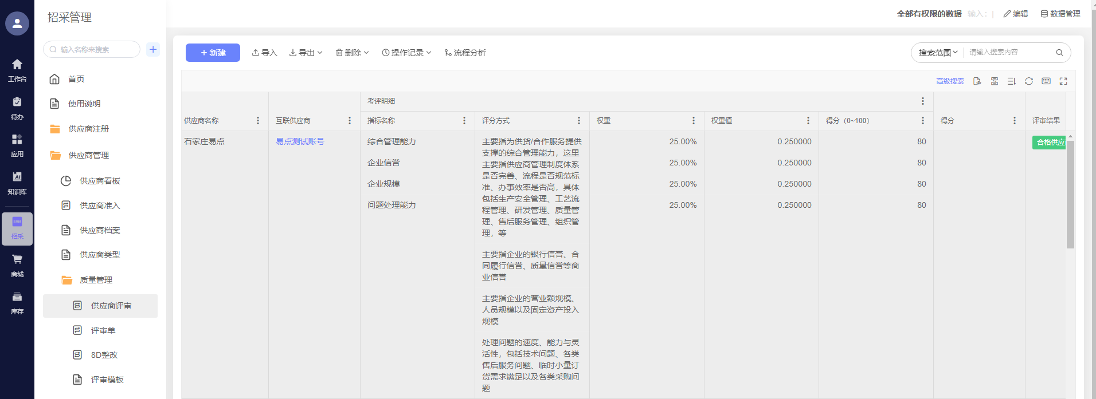Collapse the 供应商管理 folder
This screenshot has width=1096, height=399.
pyautogui.click(x=88, y=155)
